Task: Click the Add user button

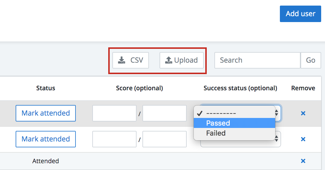Action: pyautogui.click(x=300, y=14)
